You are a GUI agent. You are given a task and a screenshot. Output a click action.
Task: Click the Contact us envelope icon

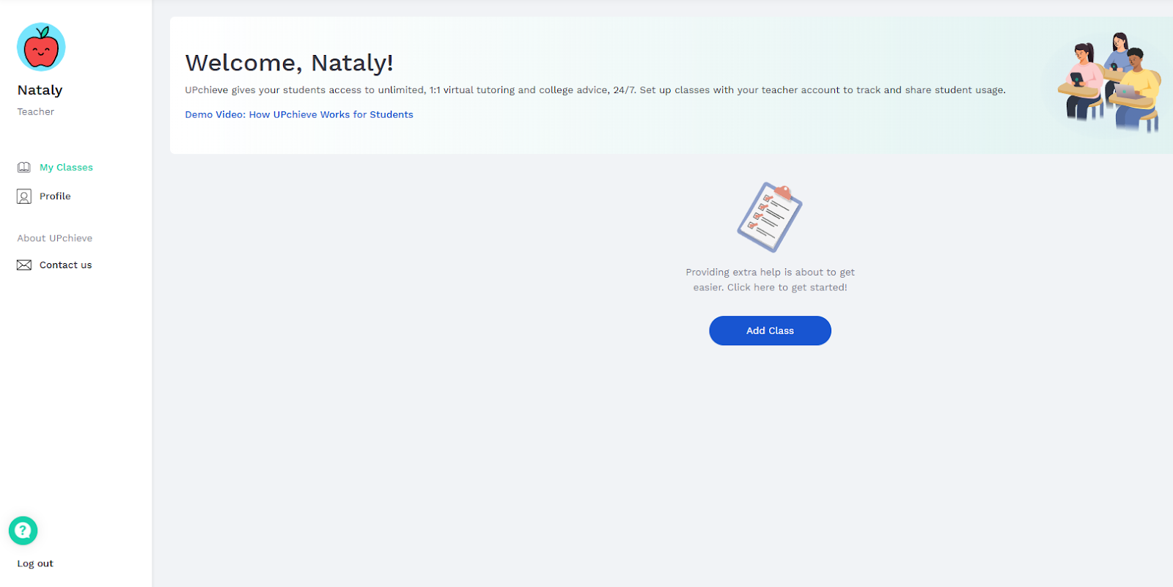point(24,265)
